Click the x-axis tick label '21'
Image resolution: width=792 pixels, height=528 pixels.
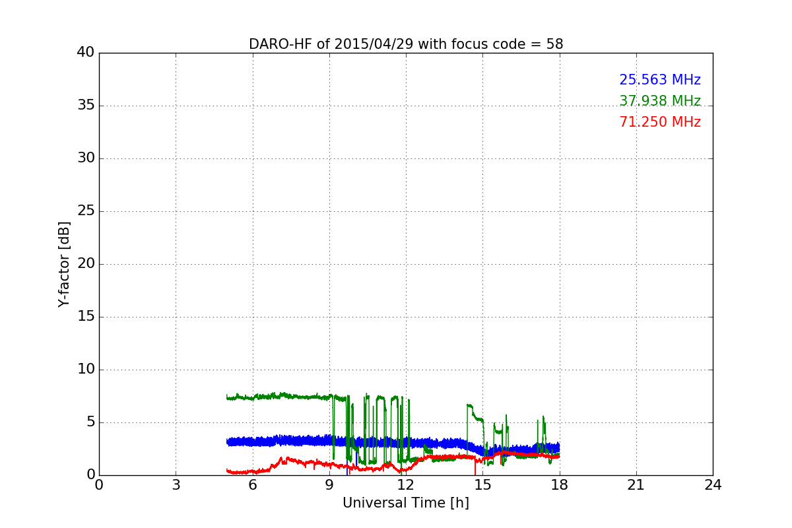tap(636, 485)
